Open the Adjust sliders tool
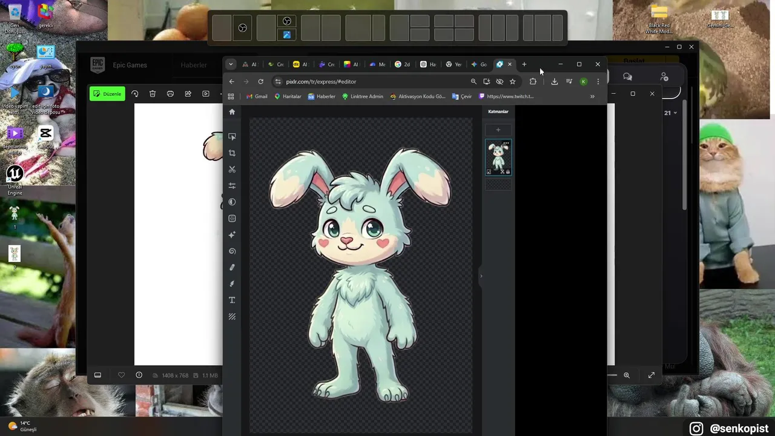 coord(232,186)
